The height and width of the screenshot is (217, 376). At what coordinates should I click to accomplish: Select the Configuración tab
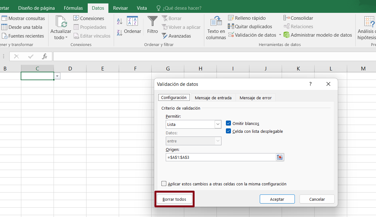point(174,97)
